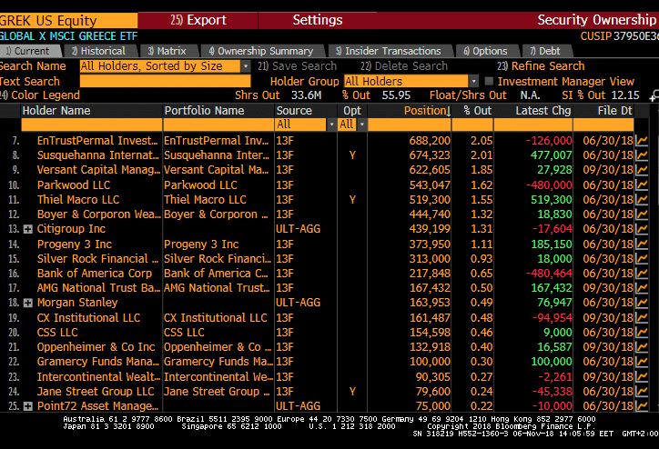659x449 pixels.
Task: Open chart icon for Boyer & Corporon row
Action: pos(642,215)
